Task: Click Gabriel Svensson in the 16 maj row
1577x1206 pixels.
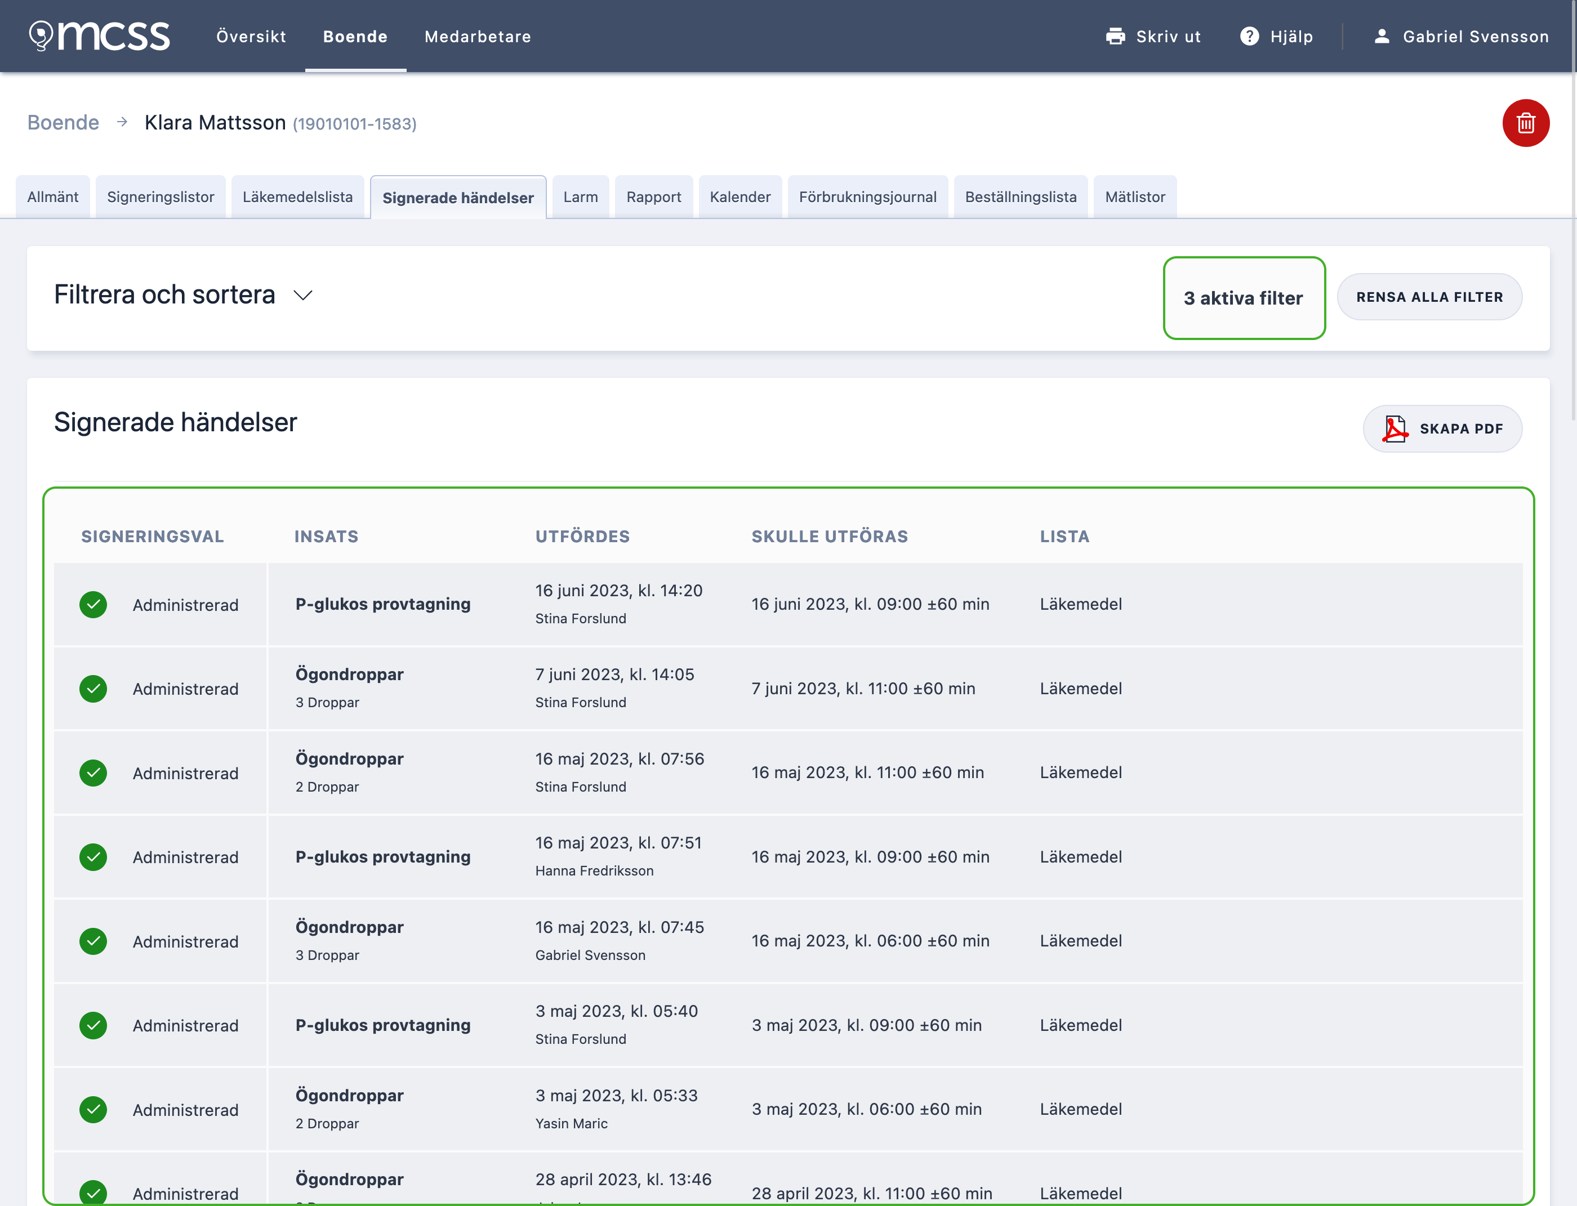Action: (590, 955)
